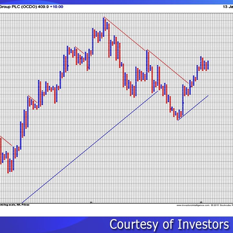233x233 pixels.
Task: Select the 409.9 price value
Action: (43, 7)
